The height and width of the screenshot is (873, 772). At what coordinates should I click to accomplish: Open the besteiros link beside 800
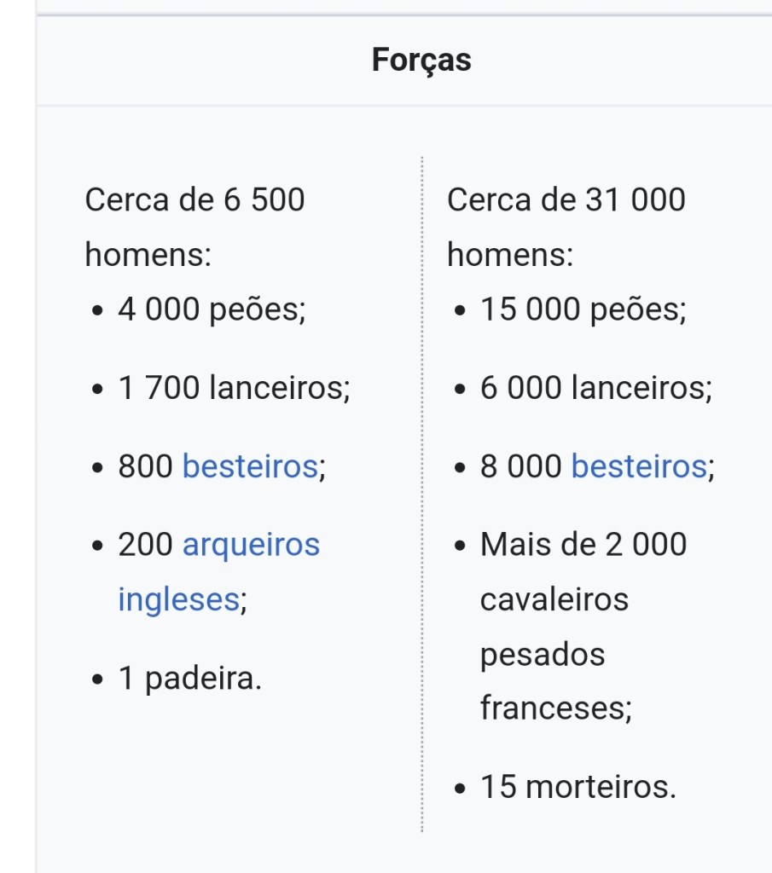(250, 467)
